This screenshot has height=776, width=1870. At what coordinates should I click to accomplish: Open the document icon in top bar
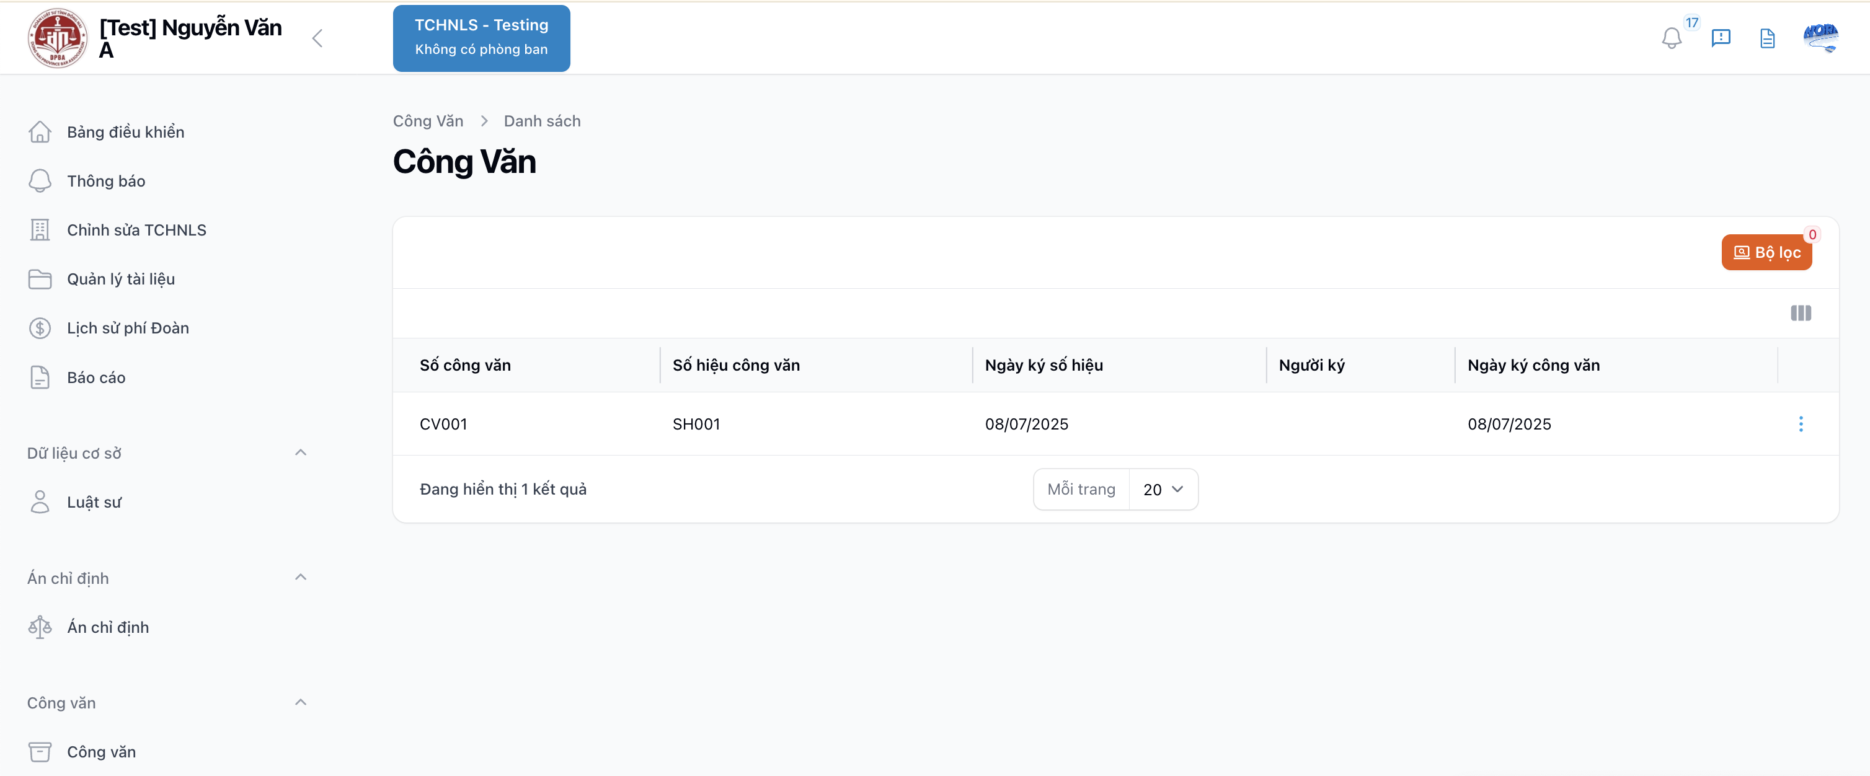click(x=1767, y=38)
